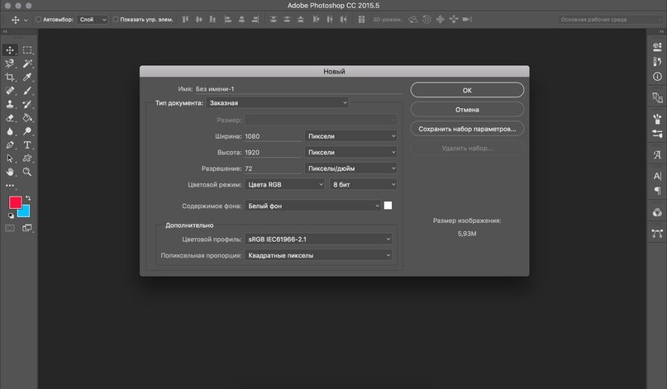Open the Character panel icon on right dock
The width and height of the screenshot is (667, 389).
pos(657,176)
